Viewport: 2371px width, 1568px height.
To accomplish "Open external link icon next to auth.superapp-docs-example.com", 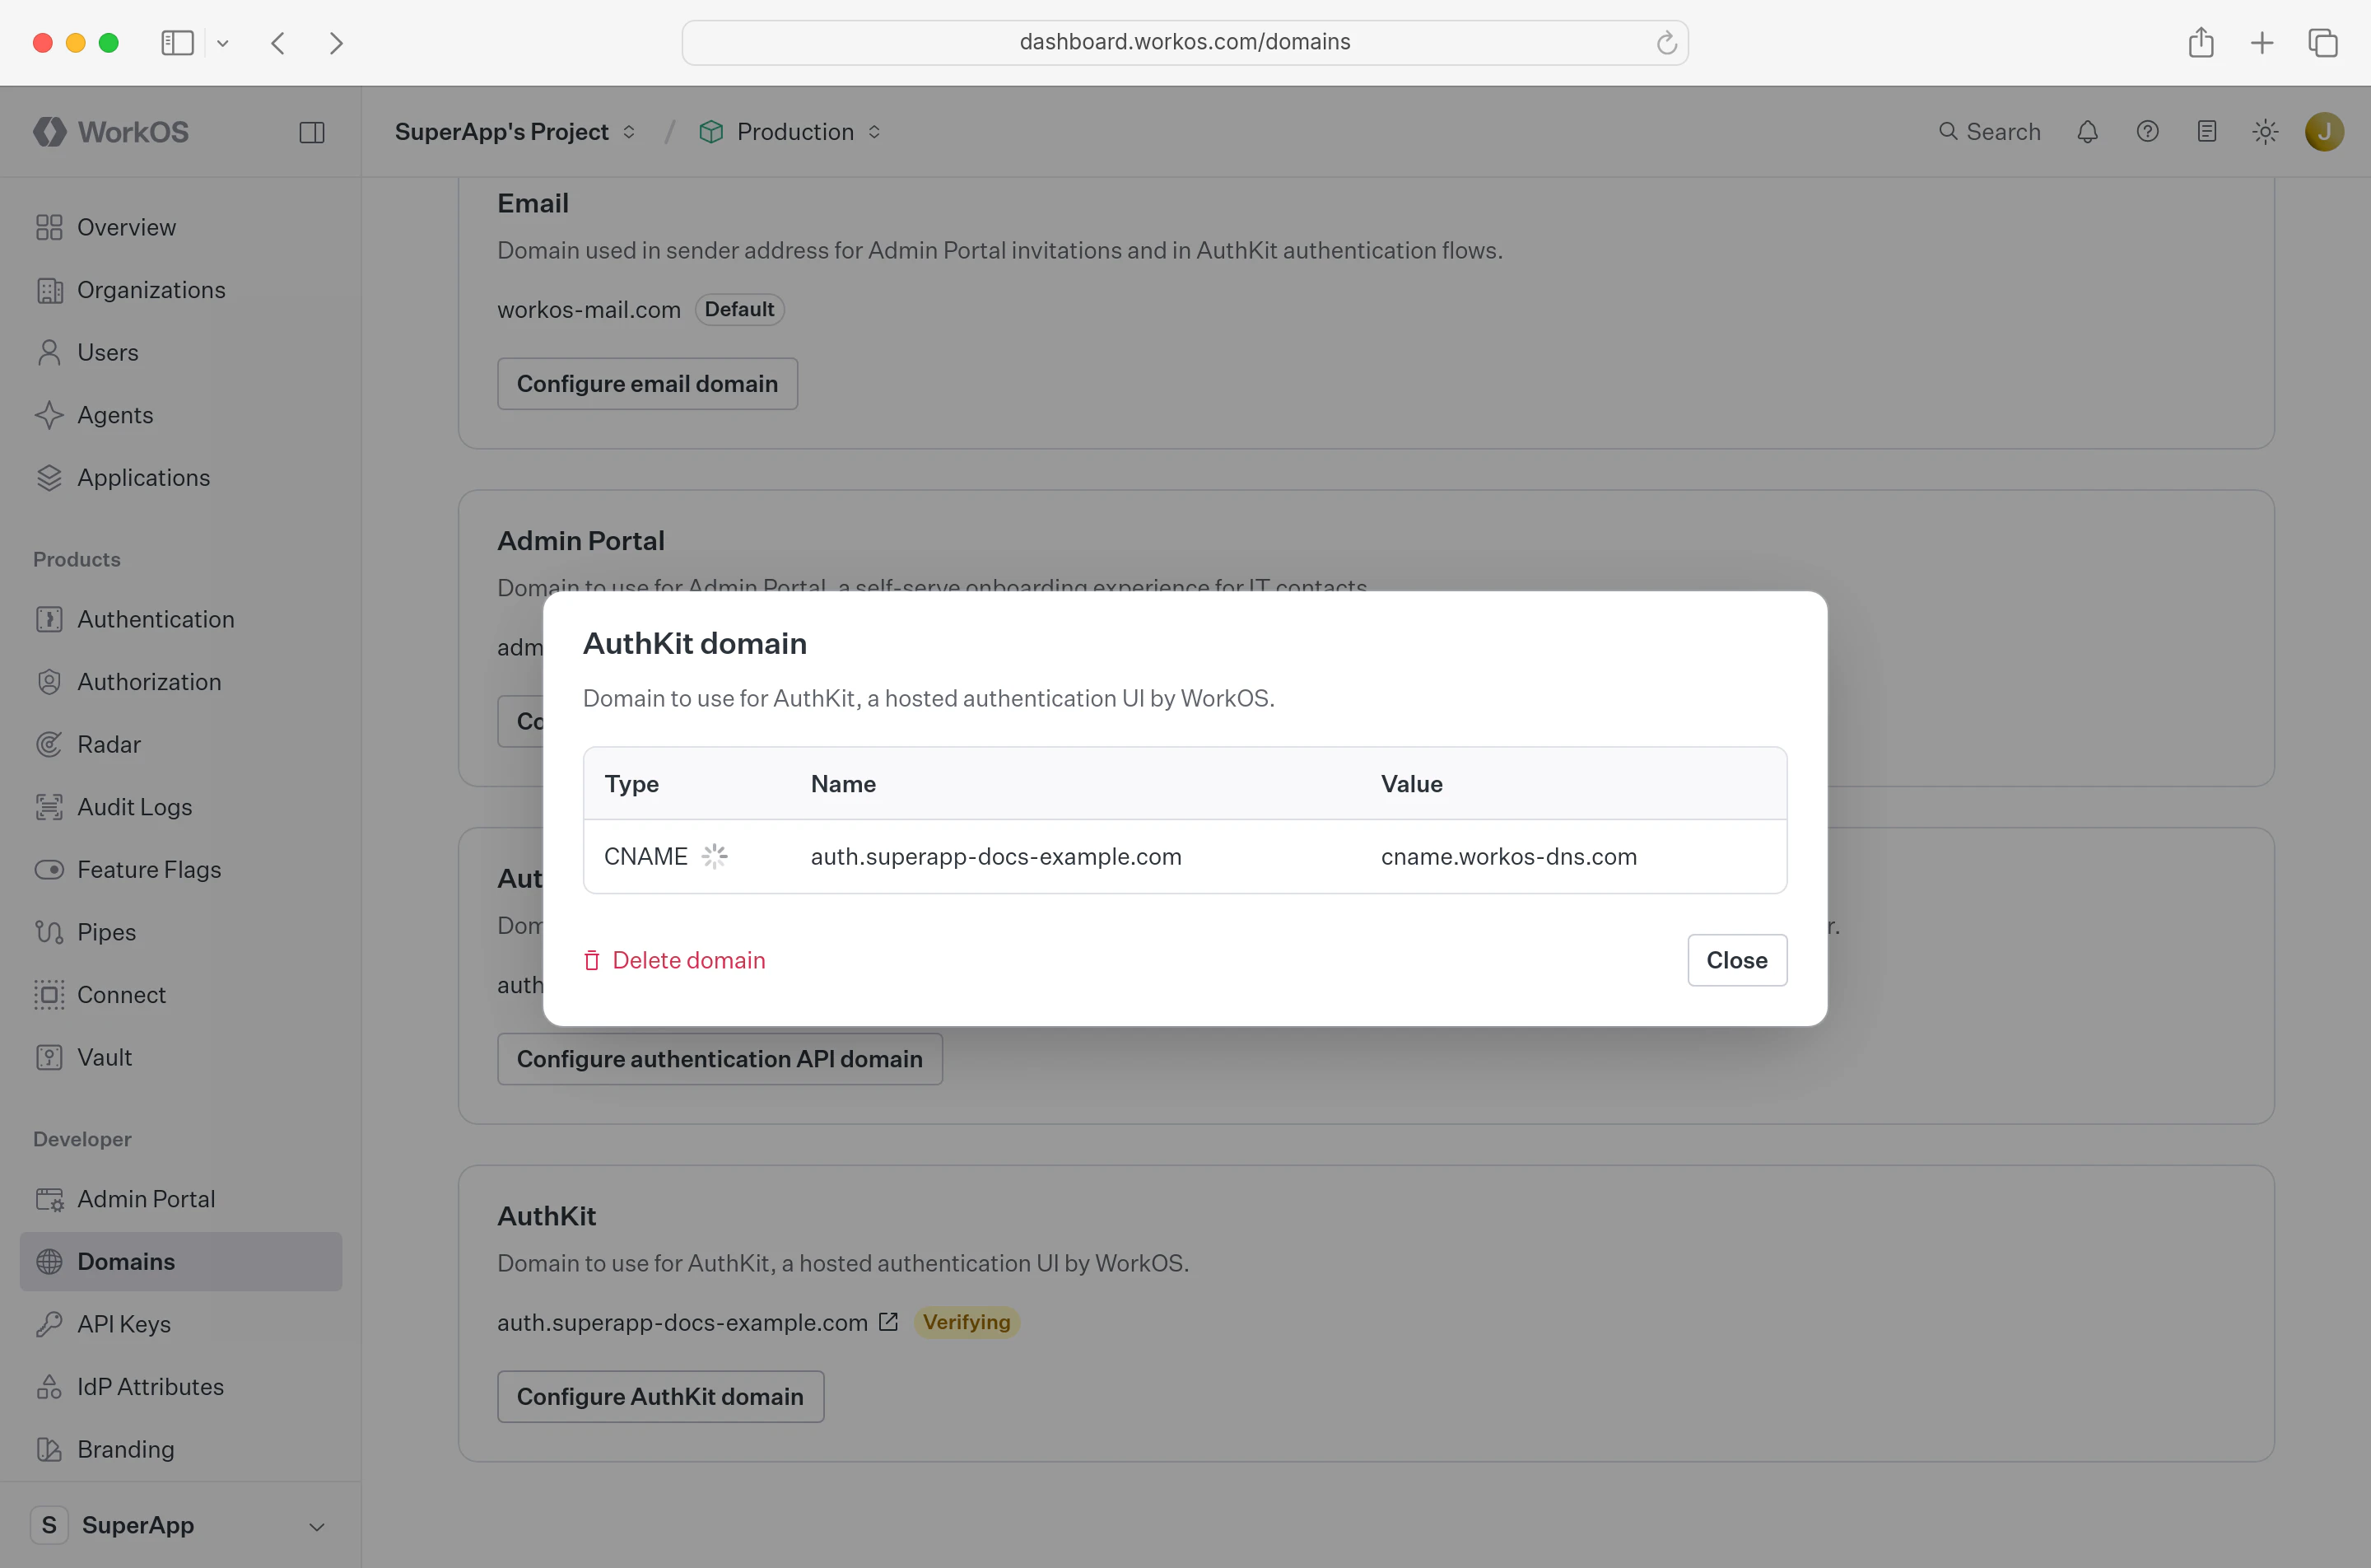I will [888, 1322].
